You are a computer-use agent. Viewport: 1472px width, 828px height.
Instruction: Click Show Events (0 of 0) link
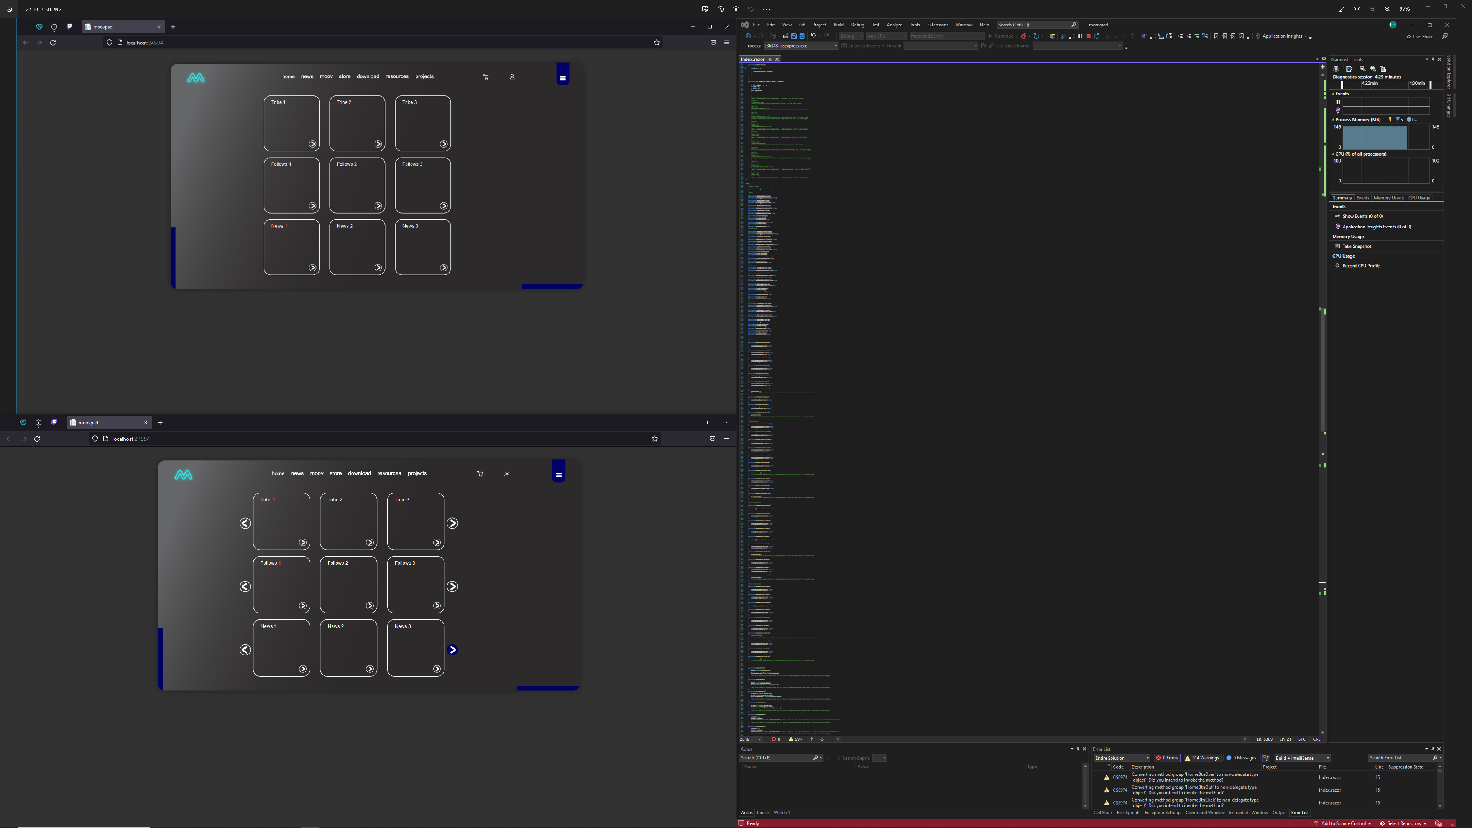coord(1362,216)
